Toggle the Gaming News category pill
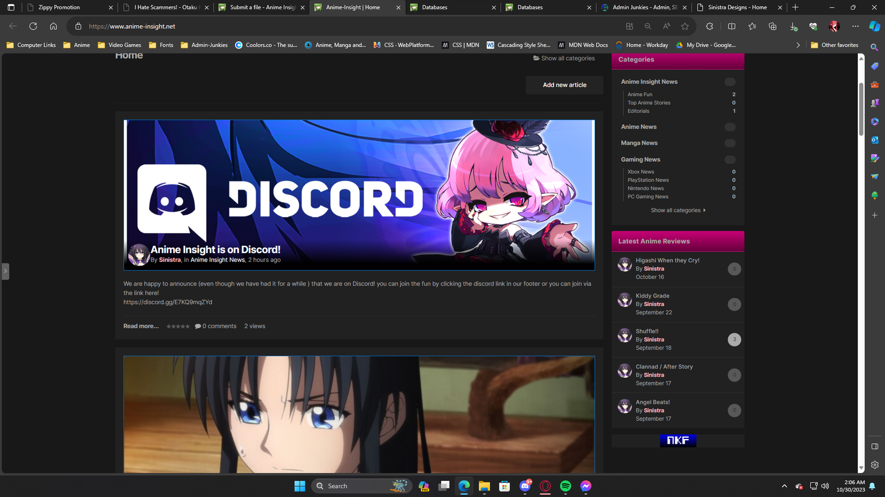Screen dimensions: 885x497 (x=730, y=160)
